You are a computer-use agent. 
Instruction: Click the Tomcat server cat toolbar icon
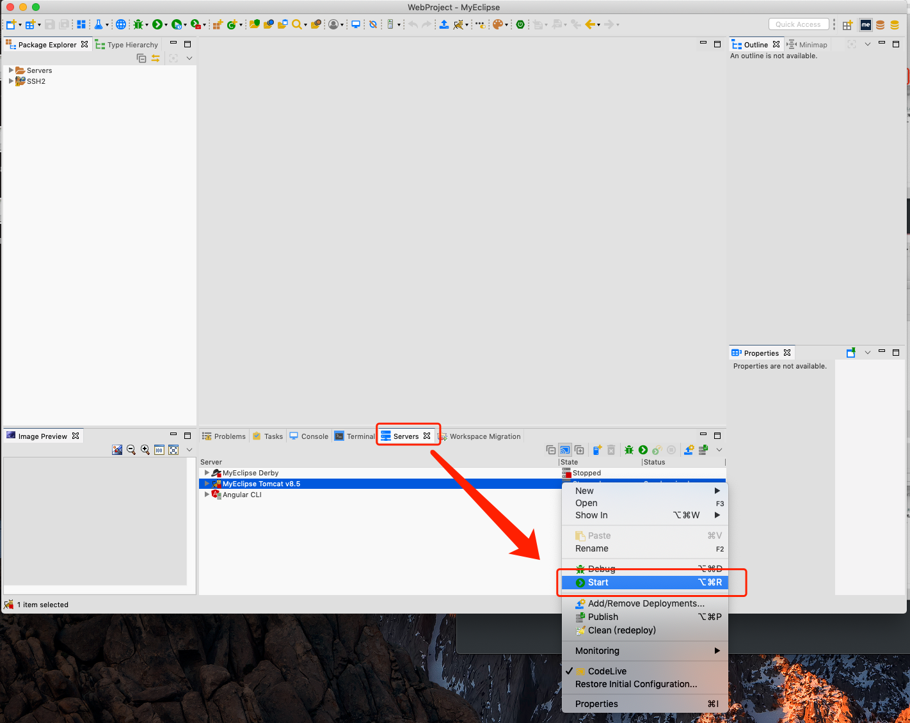[x=458, y=24]
